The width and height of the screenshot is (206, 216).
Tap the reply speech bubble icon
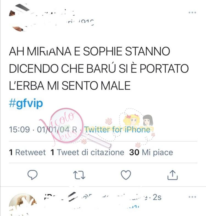point(32,175)
